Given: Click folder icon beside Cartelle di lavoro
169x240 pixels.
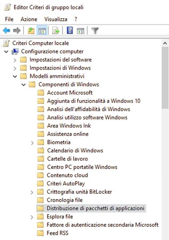Looking at the screenshot, I should coord(41,159).
